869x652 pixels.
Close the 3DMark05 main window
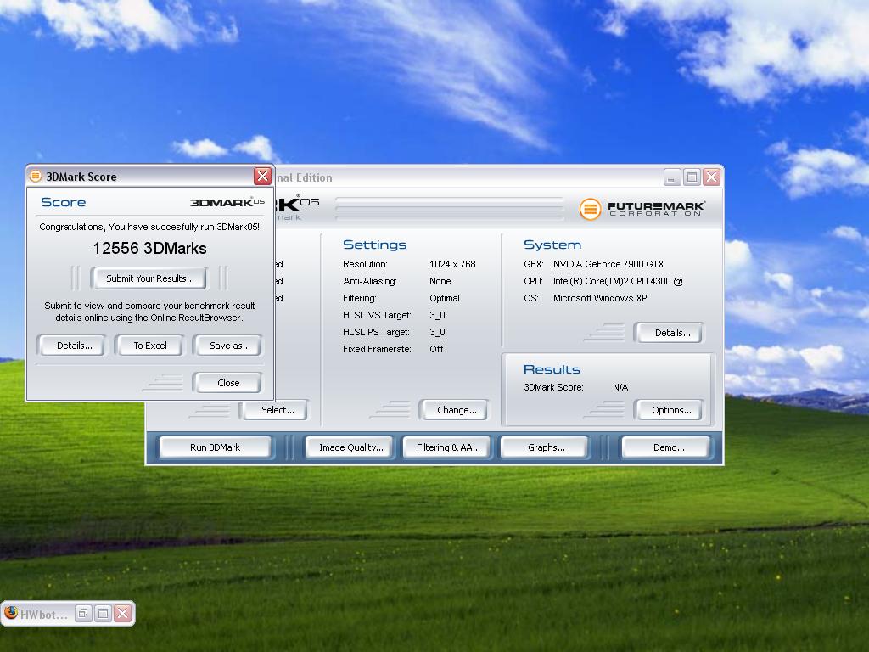coord(712,177)
